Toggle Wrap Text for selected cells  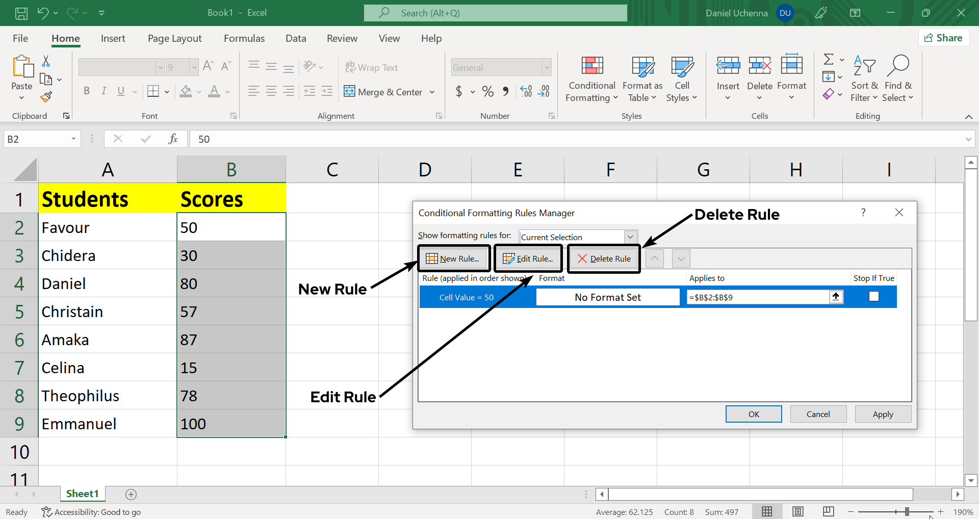tap(372, 67)
